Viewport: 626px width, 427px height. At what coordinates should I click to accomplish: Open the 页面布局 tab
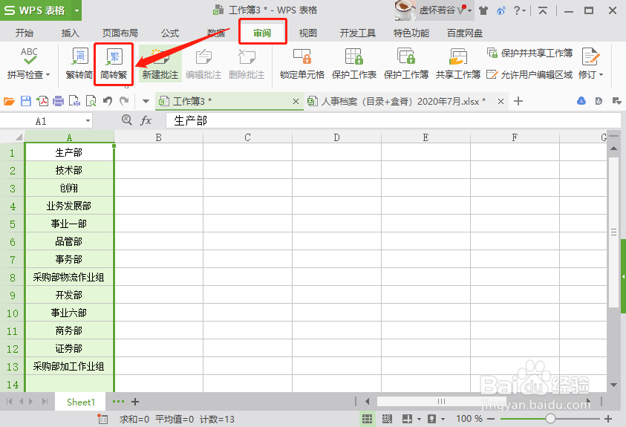click(120, 33)
